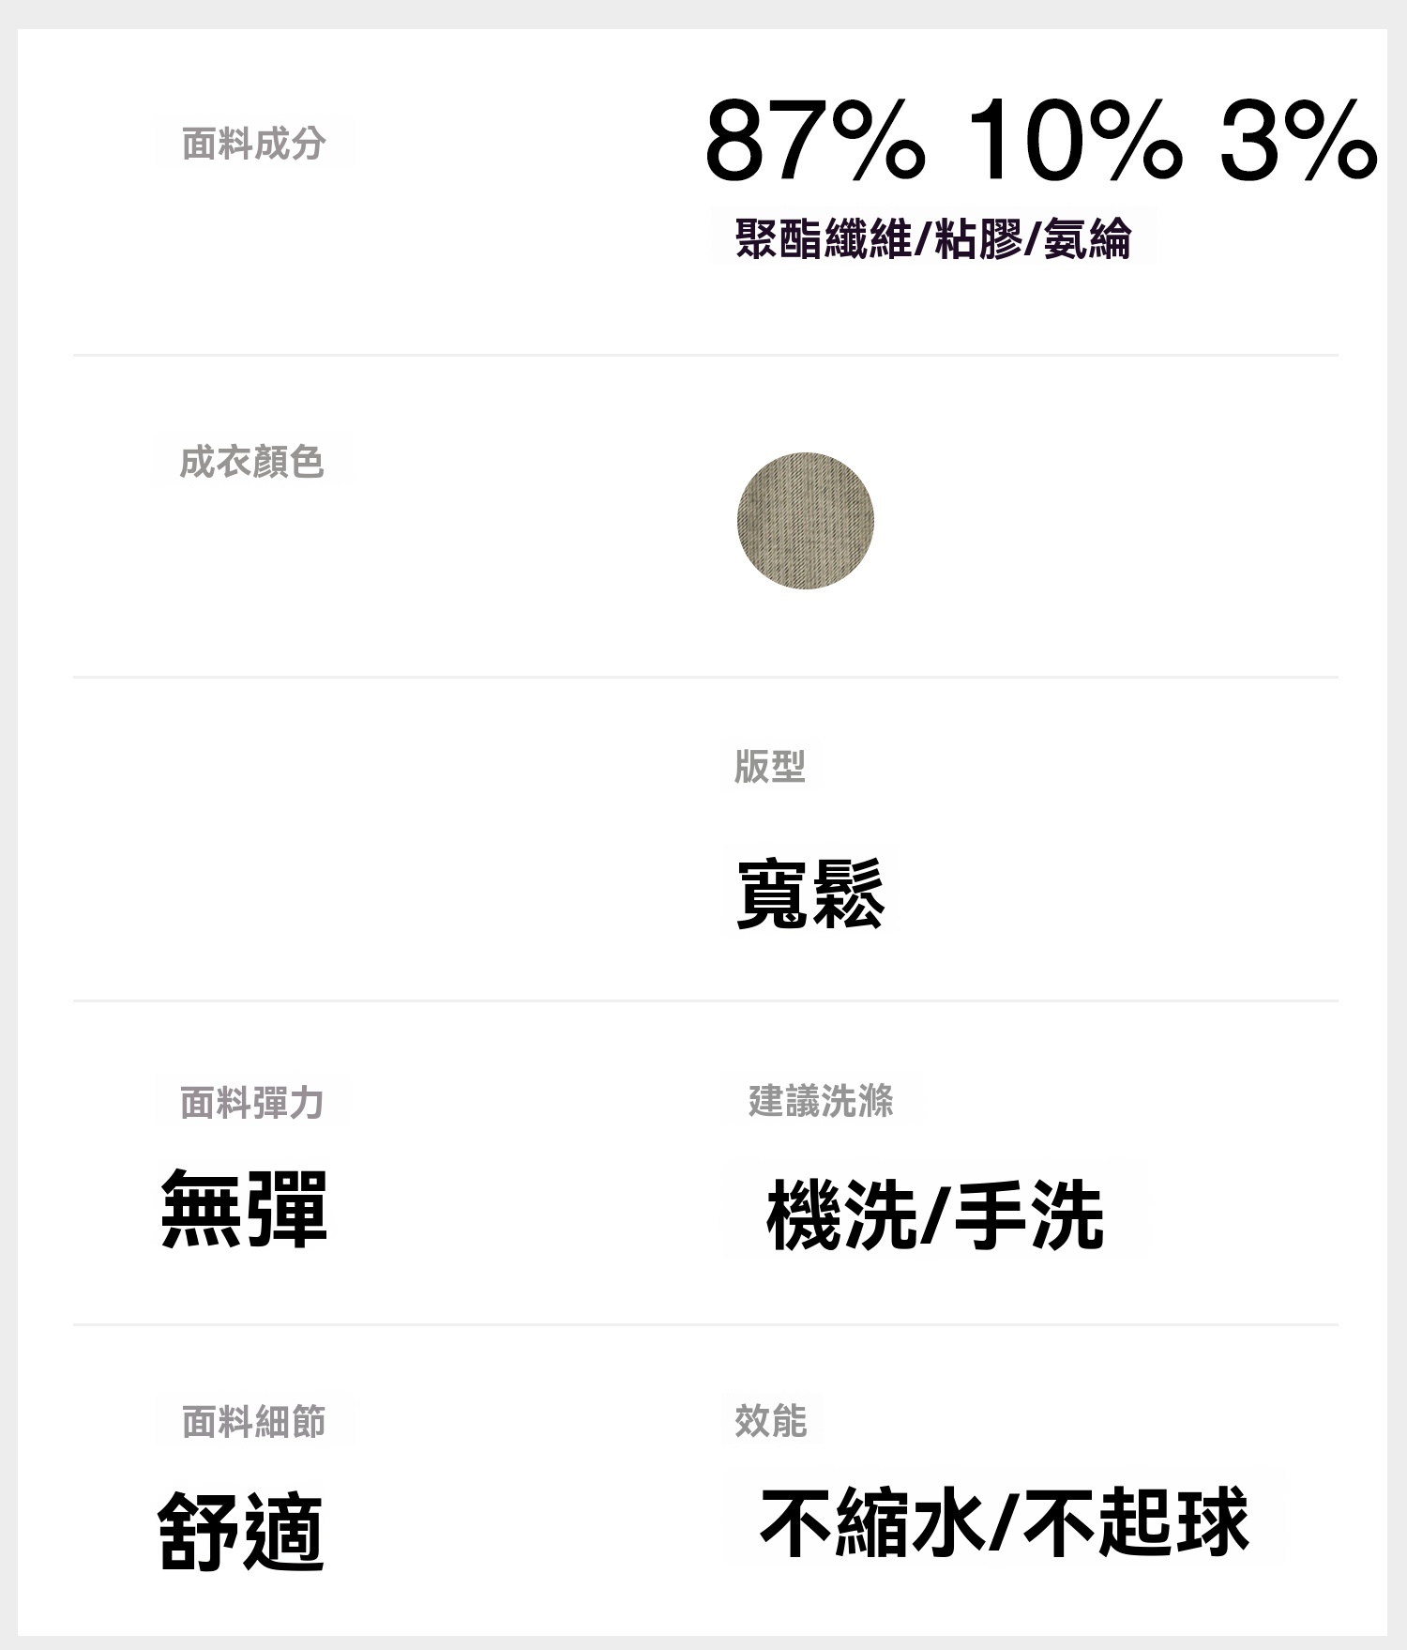Click the 不縮水 performance text
Image resolution: width=1407 pixels, height=1650 pixels.
pos(870,1521)
